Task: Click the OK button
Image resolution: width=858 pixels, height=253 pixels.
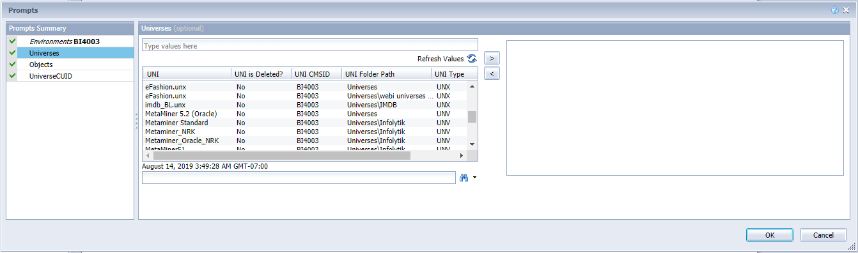Action: coord(770,235)
